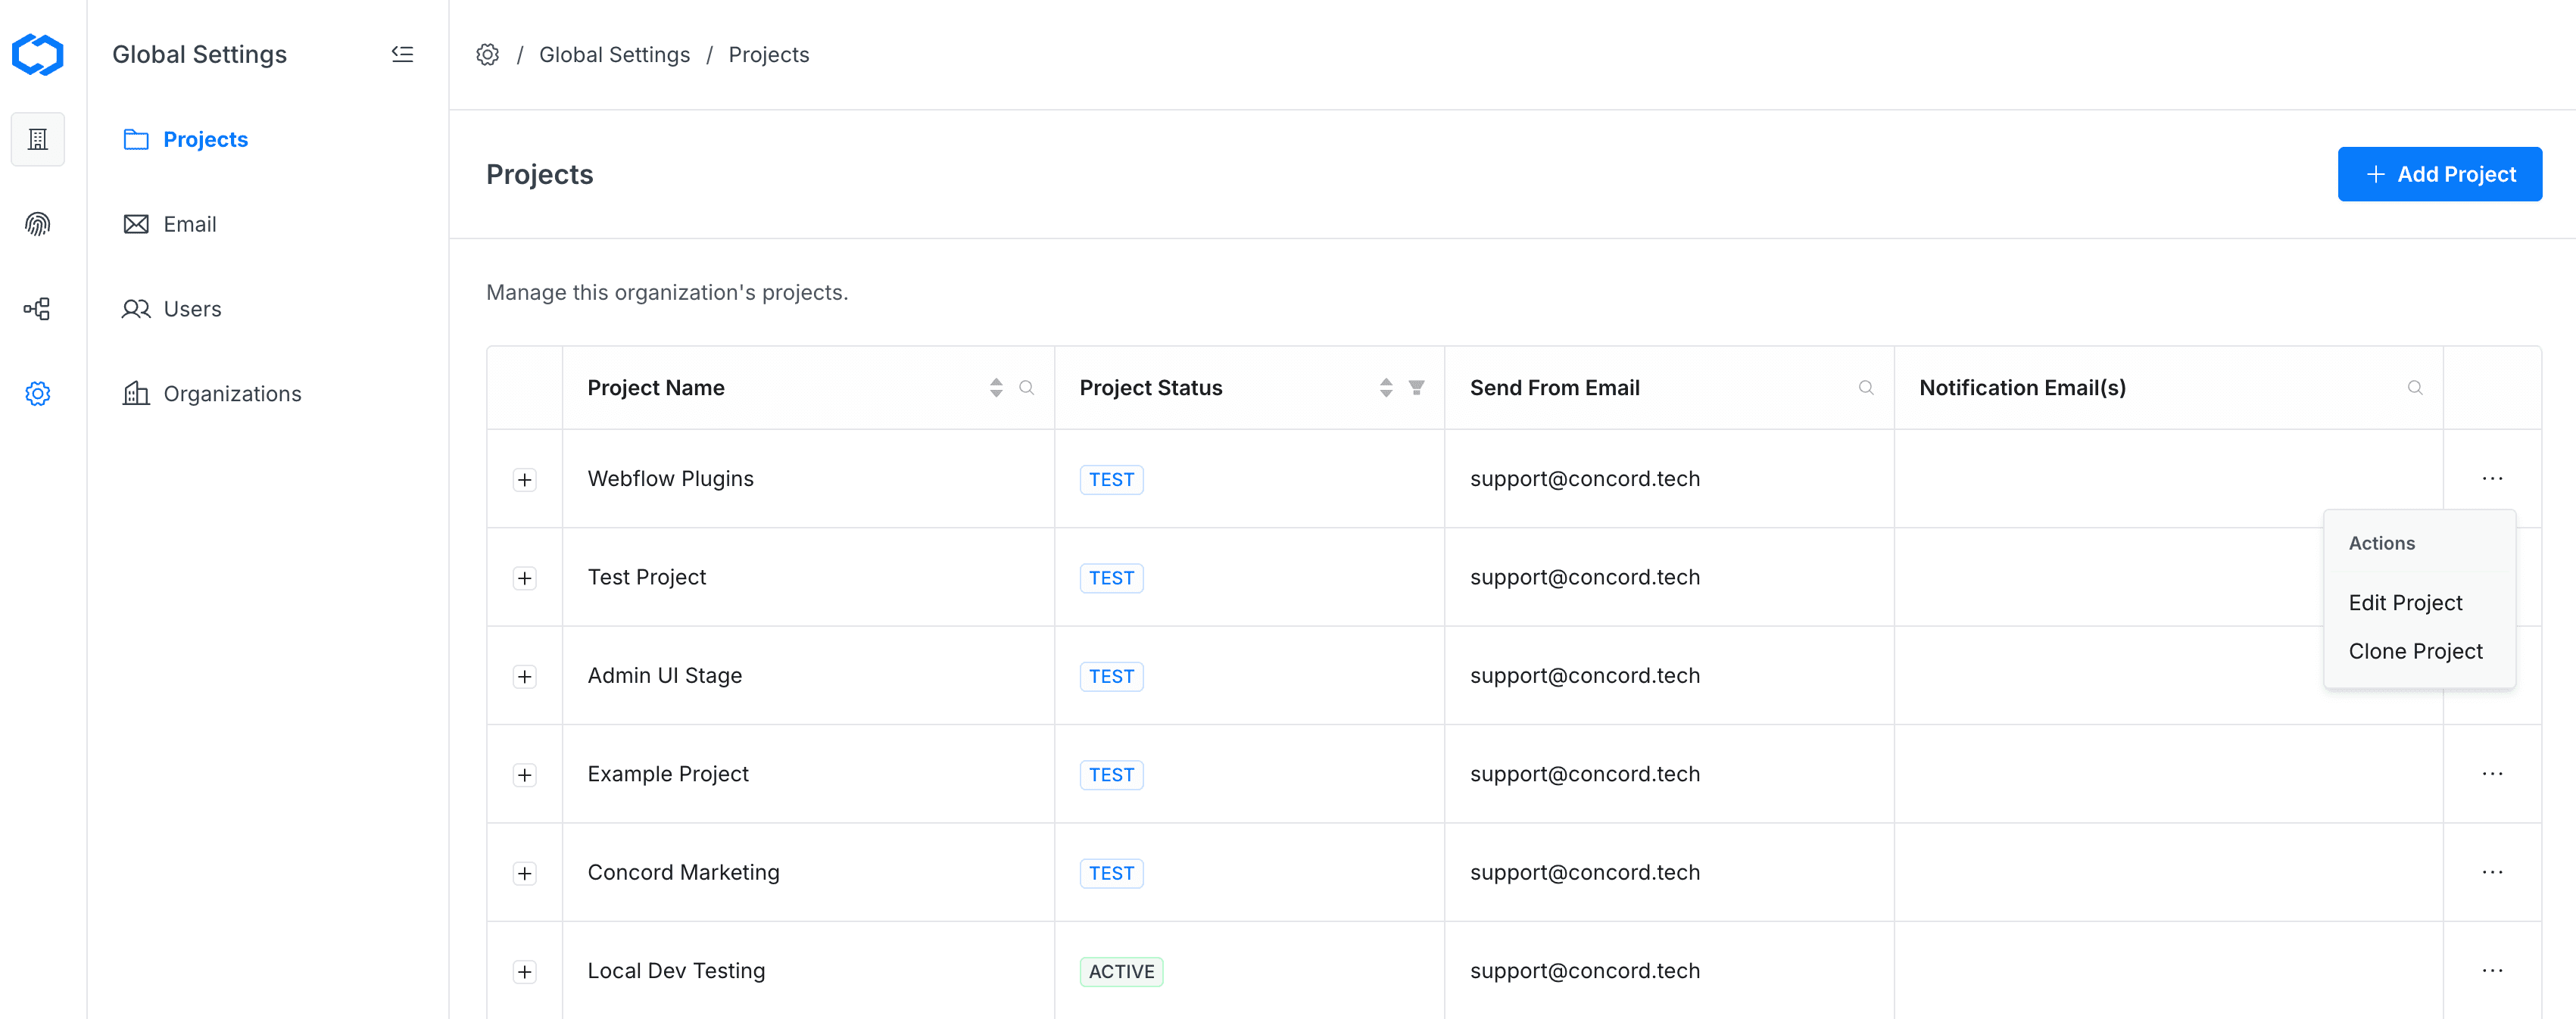The width and height of the screenshot is (2576, 1019).
Task: Click the gear settings icon in rail
Action: pos(38,394)
